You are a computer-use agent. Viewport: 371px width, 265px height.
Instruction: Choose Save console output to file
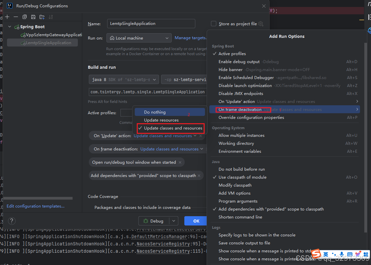click(x=284, y=243)
